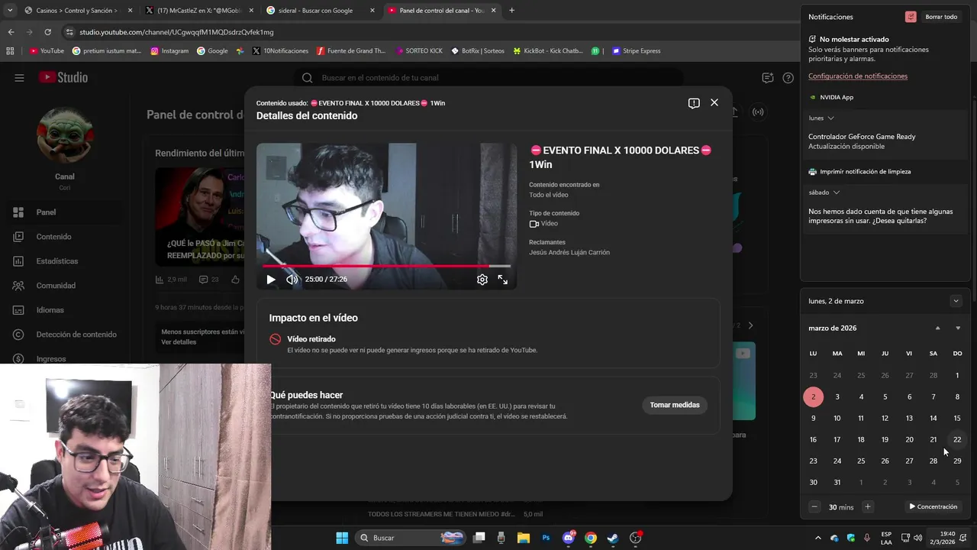Image resolution: width=977 pixels, height=550 pixels.
Task: Click the Tomar medidas button
Action: tap(675, 405)
